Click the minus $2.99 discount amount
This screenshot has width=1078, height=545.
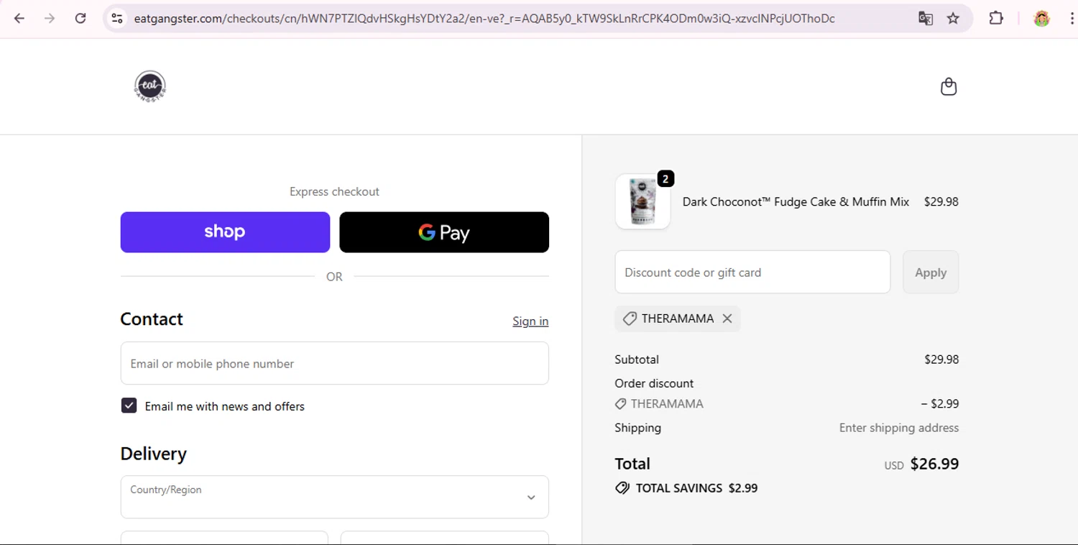[x=940, y=404]
